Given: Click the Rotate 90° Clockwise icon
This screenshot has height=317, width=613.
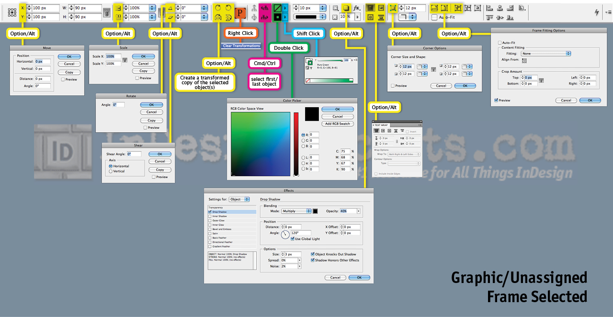Looking at the screenshot, I should (x=218, y=8).
